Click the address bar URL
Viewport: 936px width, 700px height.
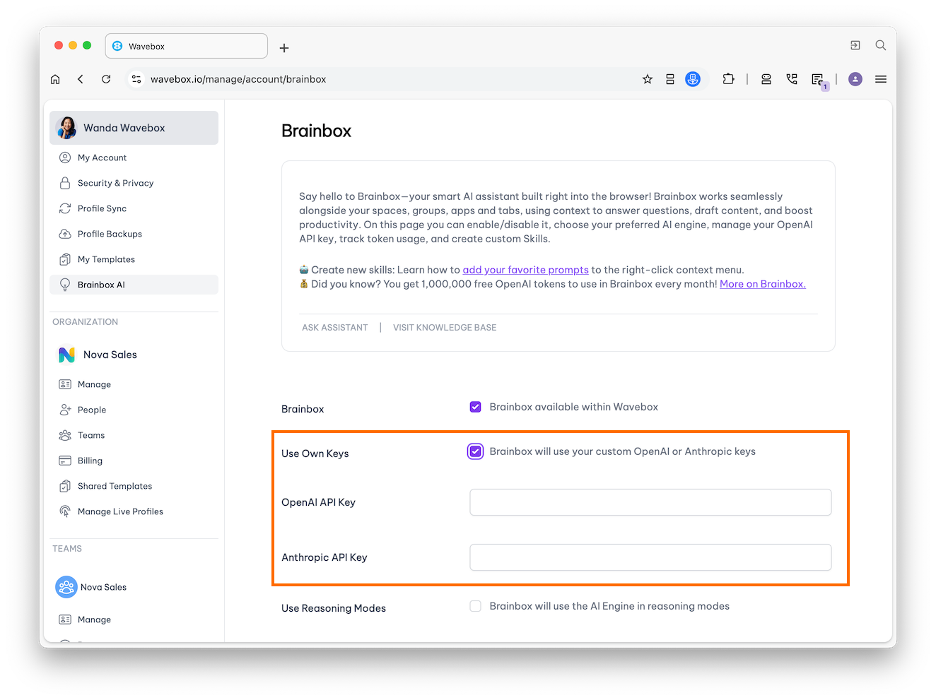coord(238,79)
